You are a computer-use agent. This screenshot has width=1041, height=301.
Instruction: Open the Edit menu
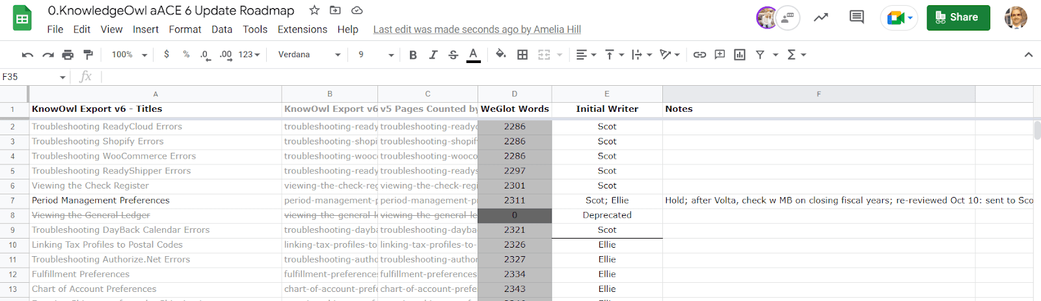[x=82, y=29]
